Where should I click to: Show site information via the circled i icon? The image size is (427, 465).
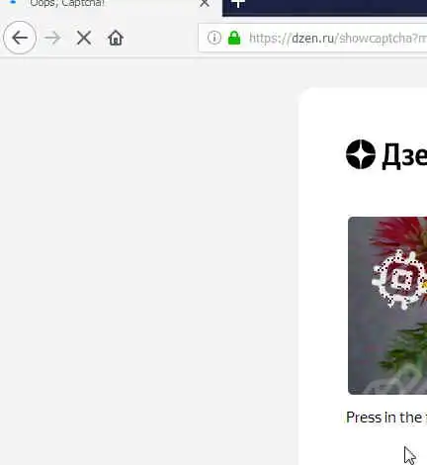coord(214,38)
